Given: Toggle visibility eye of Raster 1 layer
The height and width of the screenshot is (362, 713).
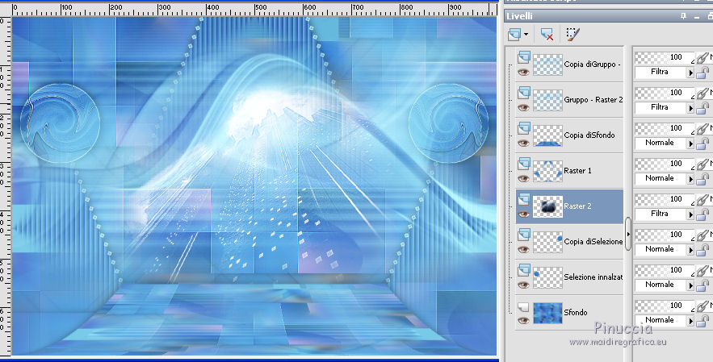Looking at the screenshot, I should (524, 178).
